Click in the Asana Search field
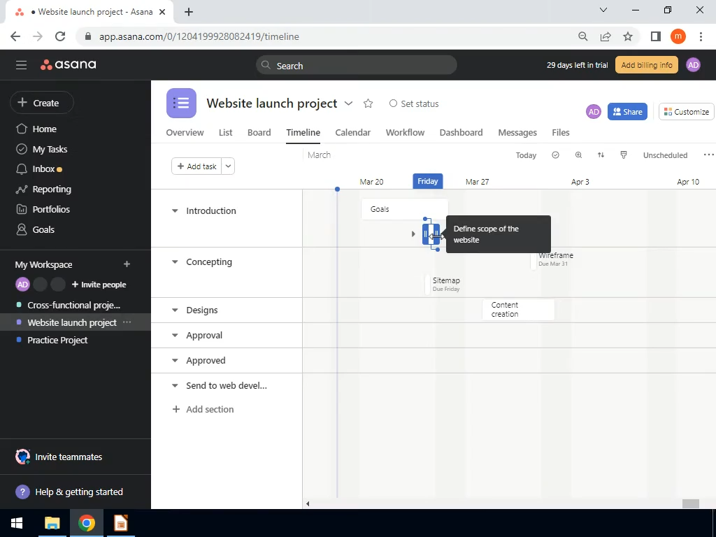The image size is (716, 537). [356, 65]
